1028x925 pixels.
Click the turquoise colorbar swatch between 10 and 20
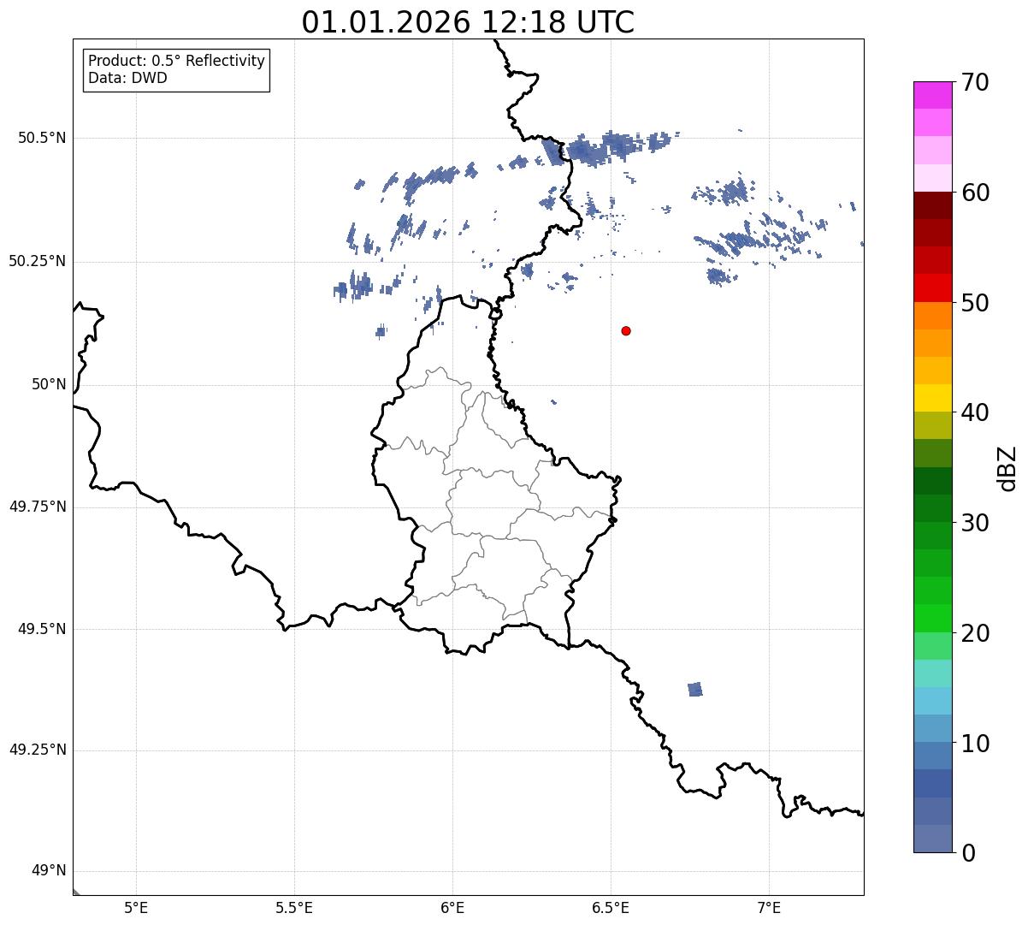pyautogui.click(x=933, y=673)
